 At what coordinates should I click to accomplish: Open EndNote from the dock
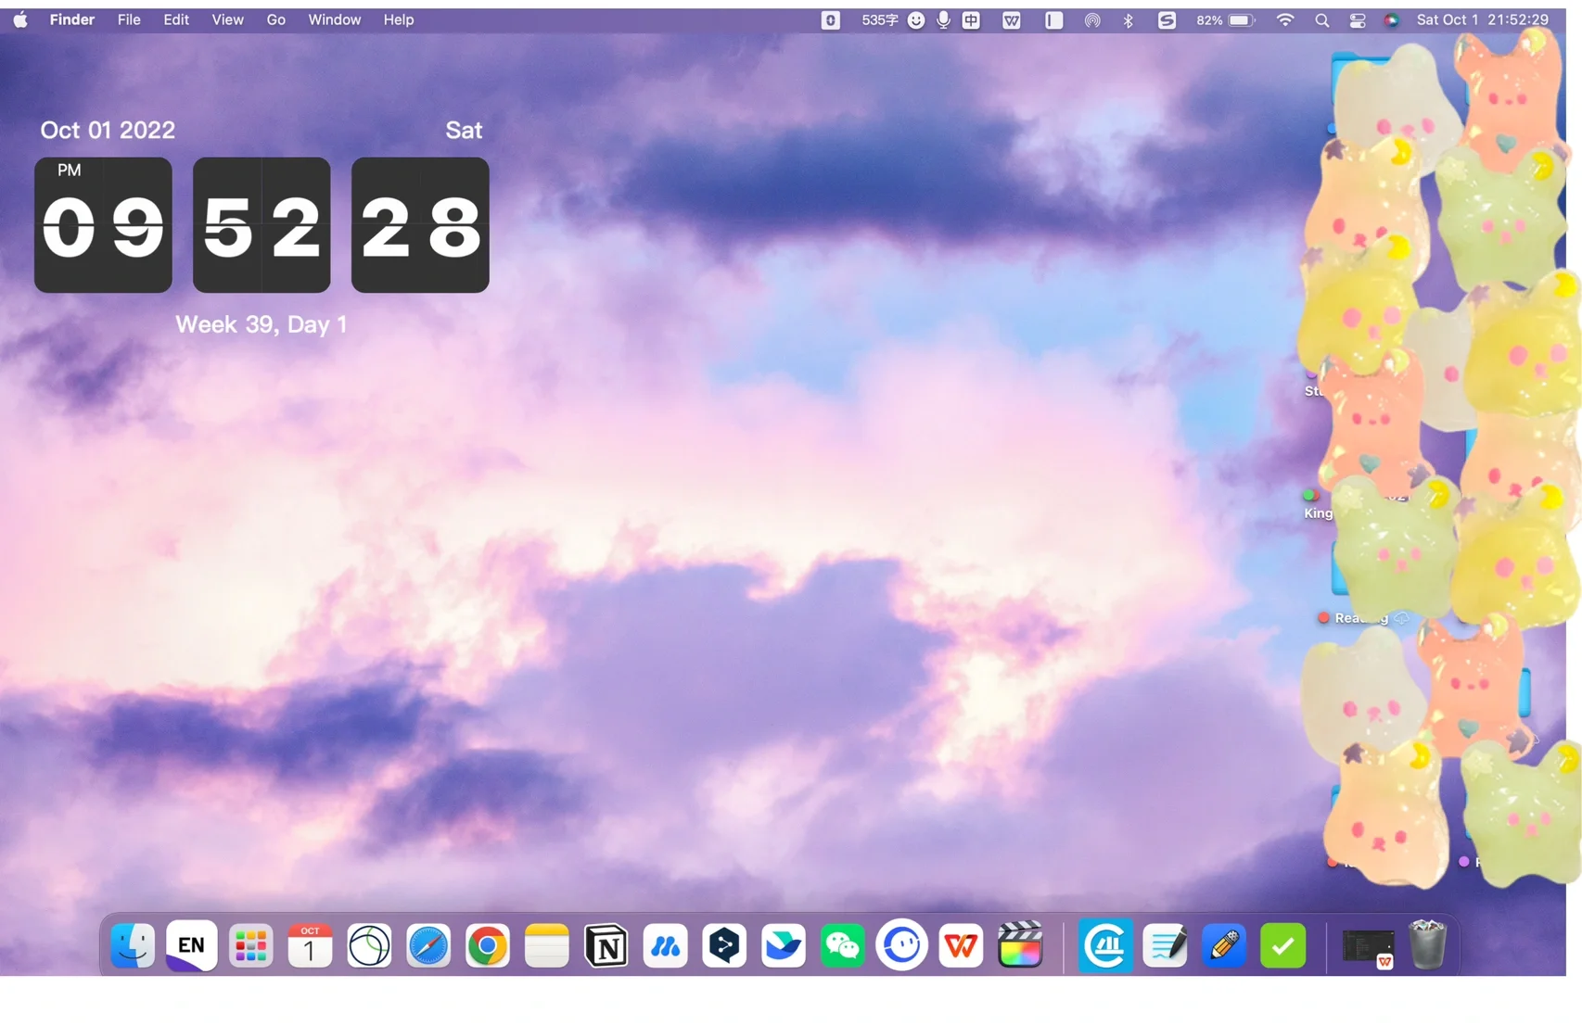tap(192, 946)
